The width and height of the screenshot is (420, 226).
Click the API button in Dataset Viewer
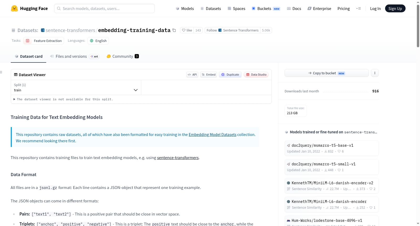pyautogui.click(x=192, y=75)
